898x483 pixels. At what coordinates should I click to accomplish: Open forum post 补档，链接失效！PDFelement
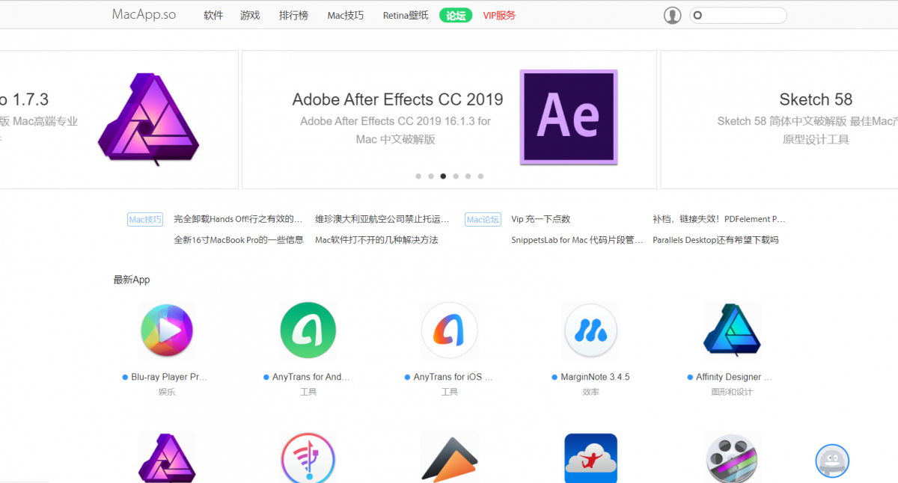[x=718, y=219]
